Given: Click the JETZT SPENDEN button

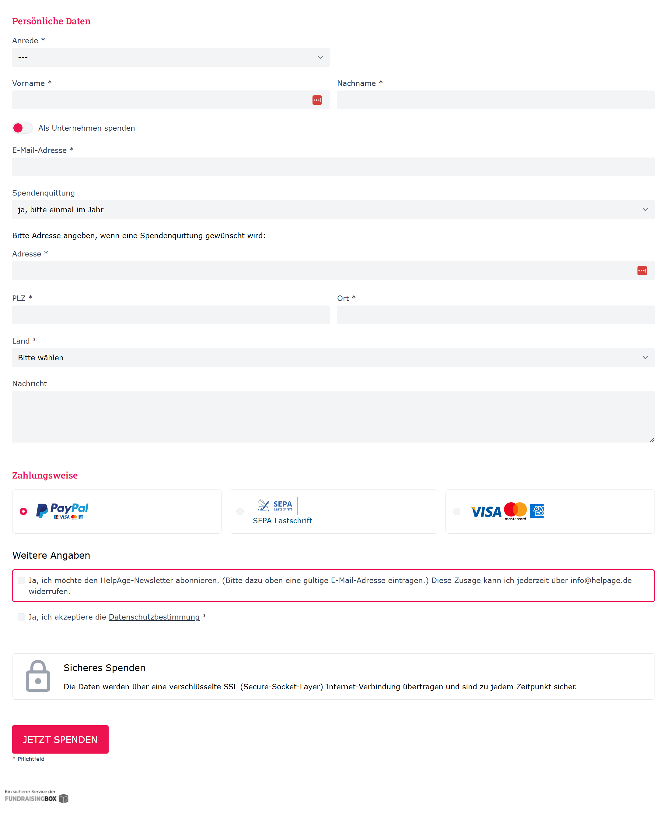Looking at the screenshot, I should point(60,740).
